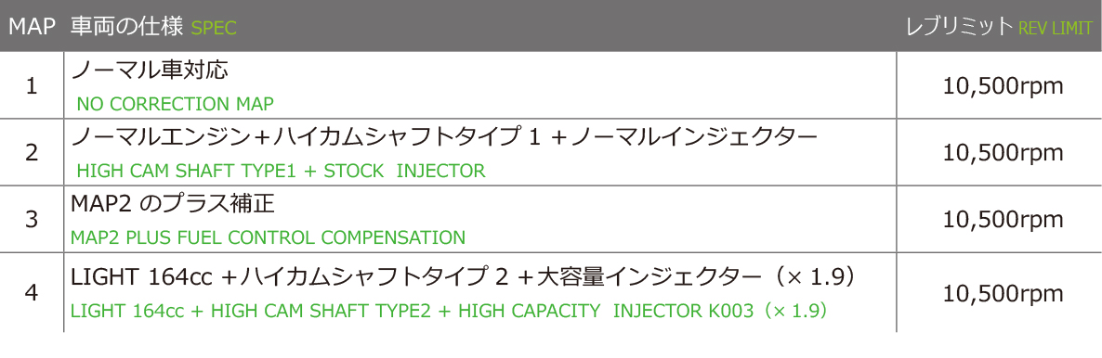Click the ノーマル車対応 text
The width and height of the screenshot is (1102, 358).
(151, 69)
